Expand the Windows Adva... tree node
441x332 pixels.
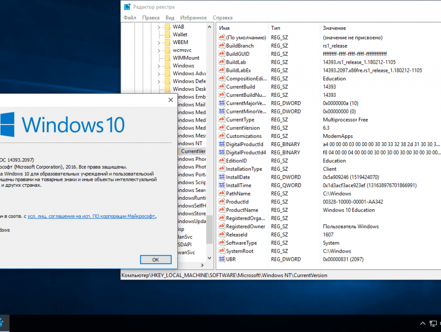pyautogui.click(x=159, y=74)
